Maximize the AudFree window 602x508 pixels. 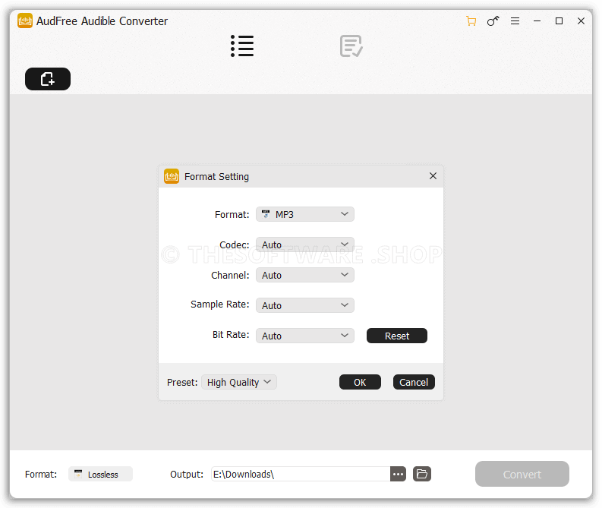coord(559,21)
